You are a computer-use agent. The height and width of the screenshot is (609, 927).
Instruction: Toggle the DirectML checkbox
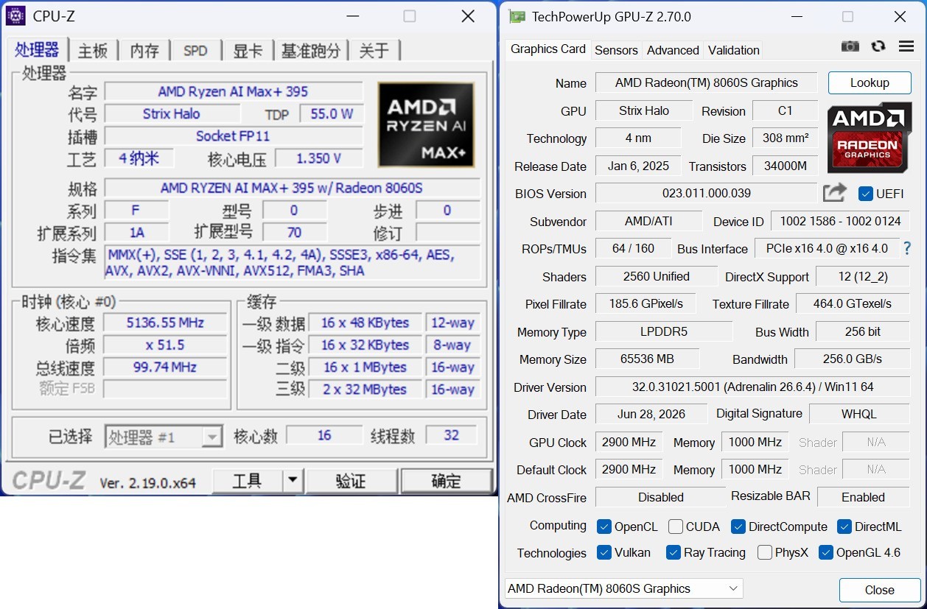(844, 527)
